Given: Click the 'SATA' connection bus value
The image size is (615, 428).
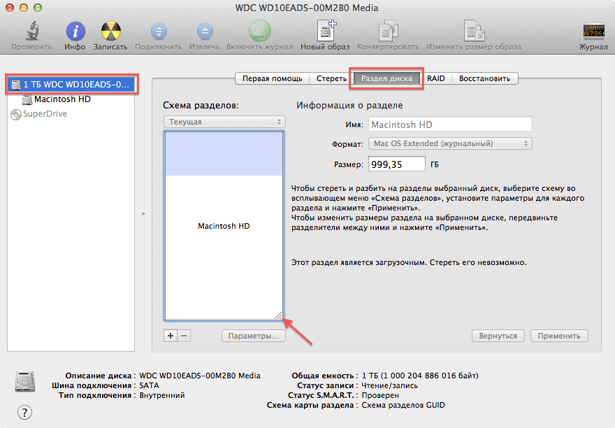Looking at the screenshot, I should point(149,385).
